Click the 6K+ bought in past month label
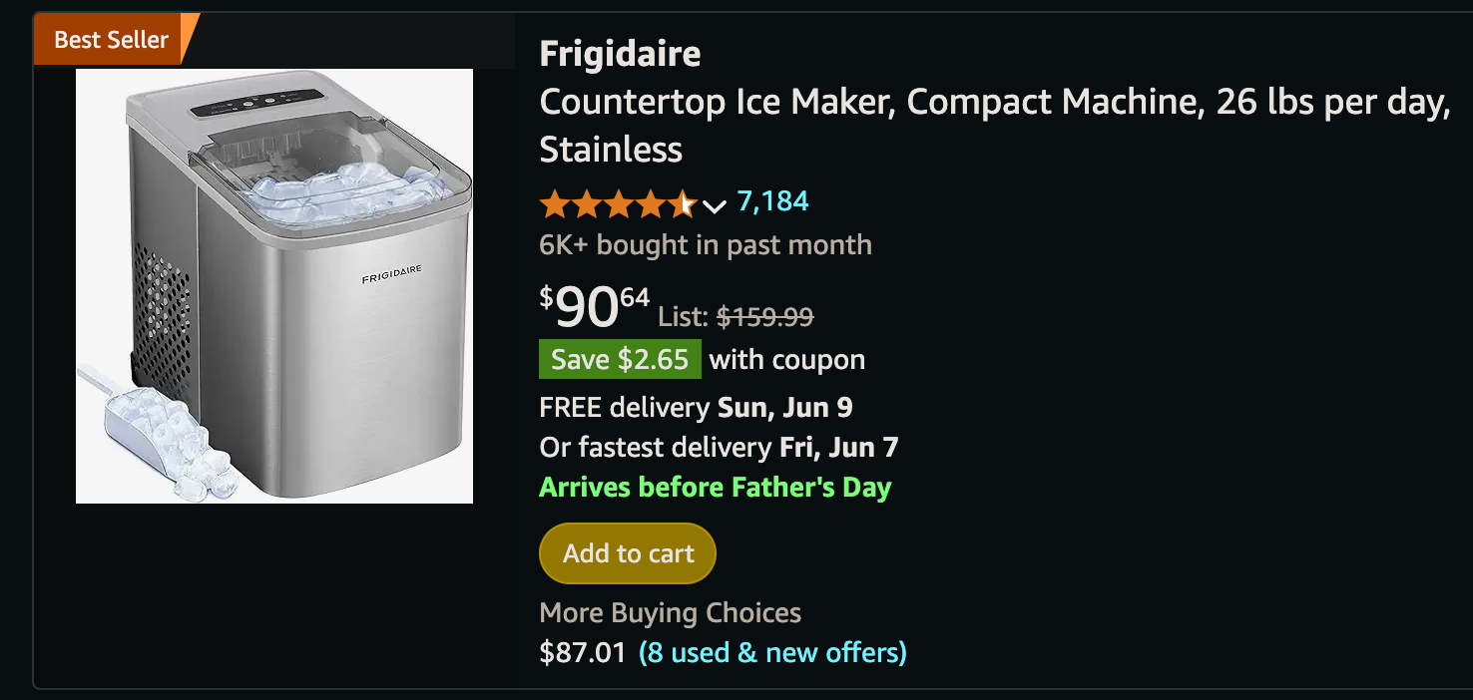Image resolution: width=1473 pixels, height=700 pixels. coord(706,243)
